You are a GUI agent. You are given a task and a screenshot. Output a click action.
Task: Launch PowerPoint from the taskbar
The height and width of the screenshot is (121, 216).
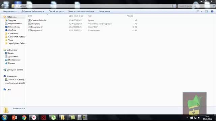tap(14, 118)
